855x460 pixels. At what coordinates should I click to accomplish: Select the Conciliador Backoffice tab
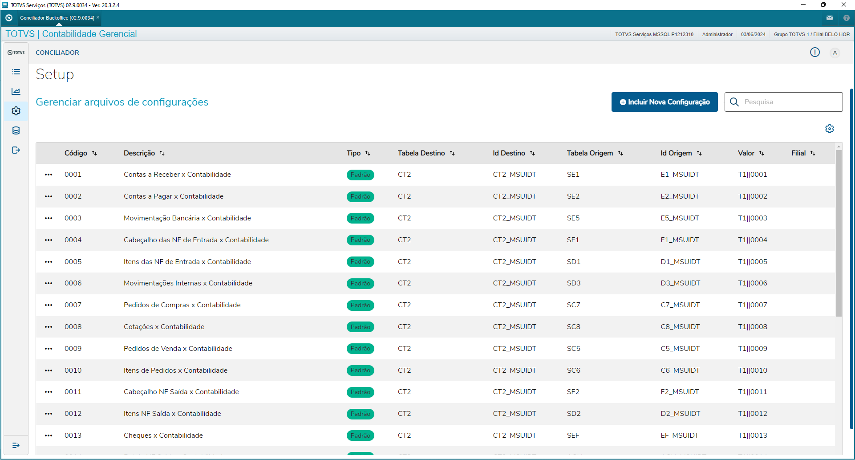click(57, 18)
